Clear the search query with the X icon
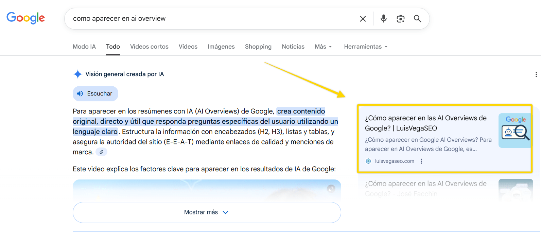Image resolution: width=541 pixels, height=243 pixels. [363, 19]
